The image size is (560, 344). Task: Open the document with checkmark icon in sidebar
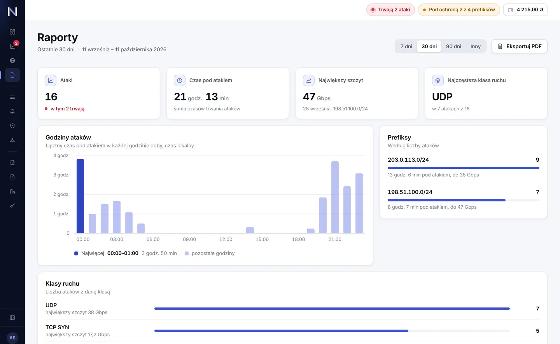coord(12,162)
